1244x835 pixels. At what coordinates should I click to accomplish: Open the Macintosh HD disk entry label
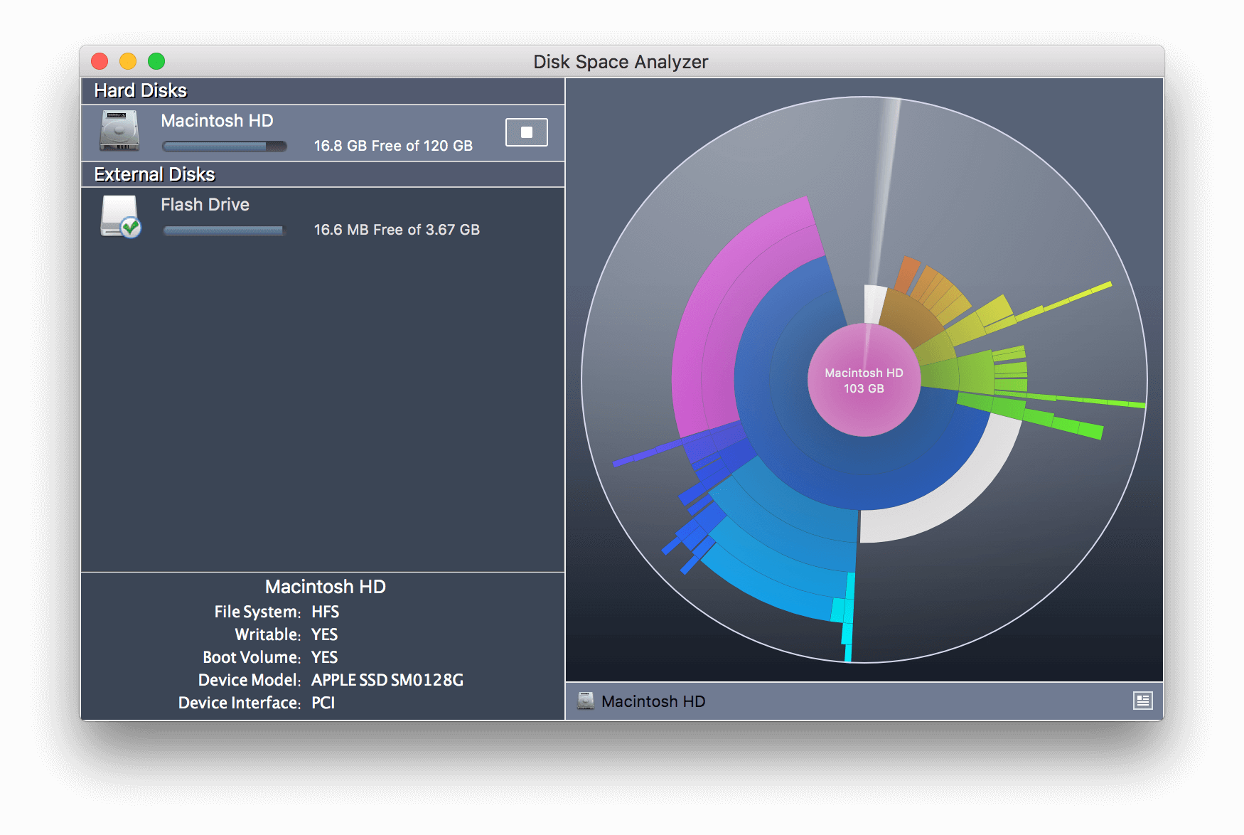click(217, 120)
